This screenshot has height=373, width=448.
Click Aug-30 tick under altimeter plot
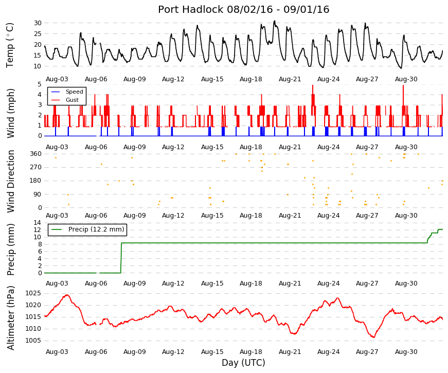406,352
